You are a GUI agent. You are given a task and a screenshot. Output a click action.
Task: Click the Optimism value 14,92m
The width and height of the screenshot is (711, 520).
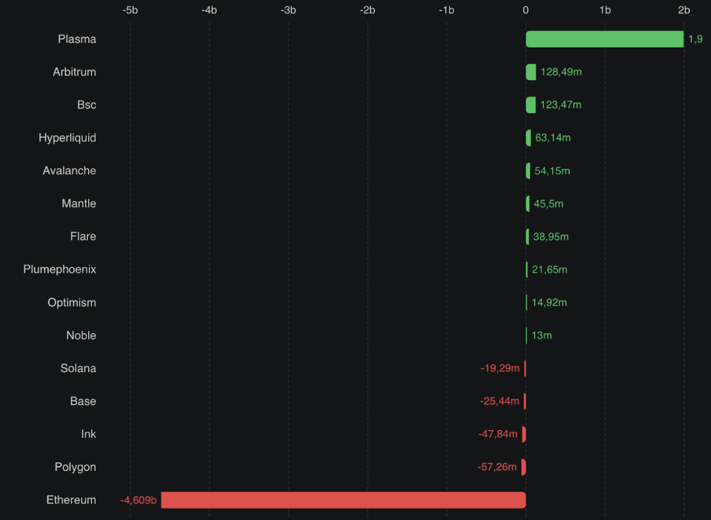click(x=549, y=303)
